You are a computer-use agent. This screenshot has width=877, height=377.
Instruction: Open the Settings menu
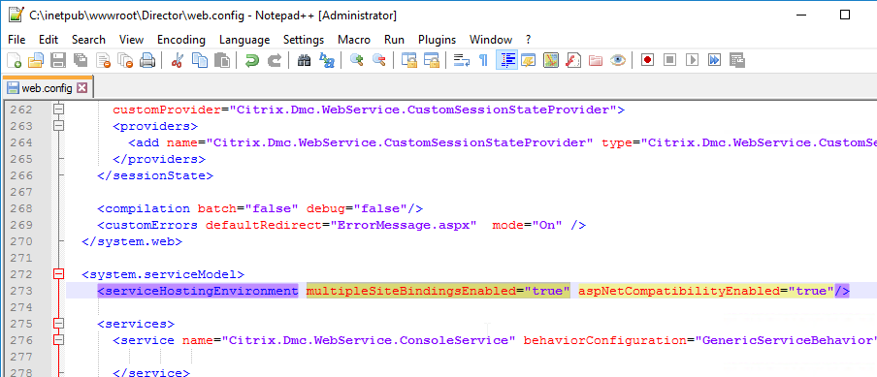pos(304,40)
